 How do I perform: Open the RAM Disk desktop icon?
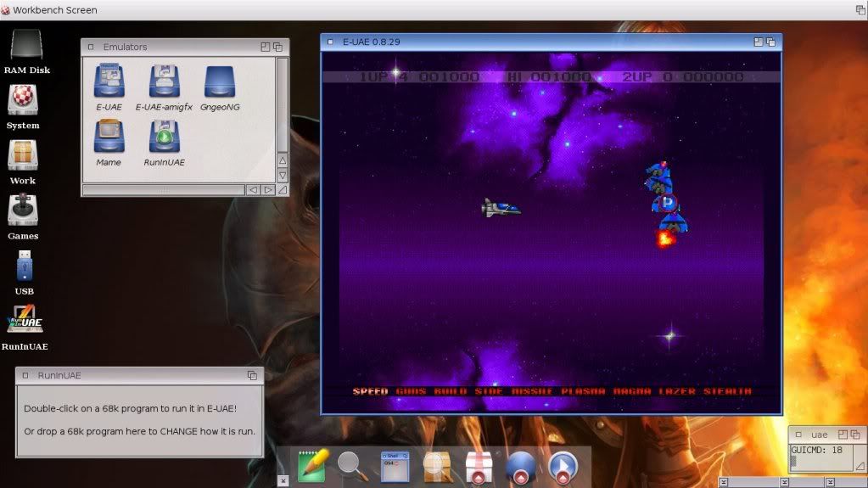click(x=26, y=44)
